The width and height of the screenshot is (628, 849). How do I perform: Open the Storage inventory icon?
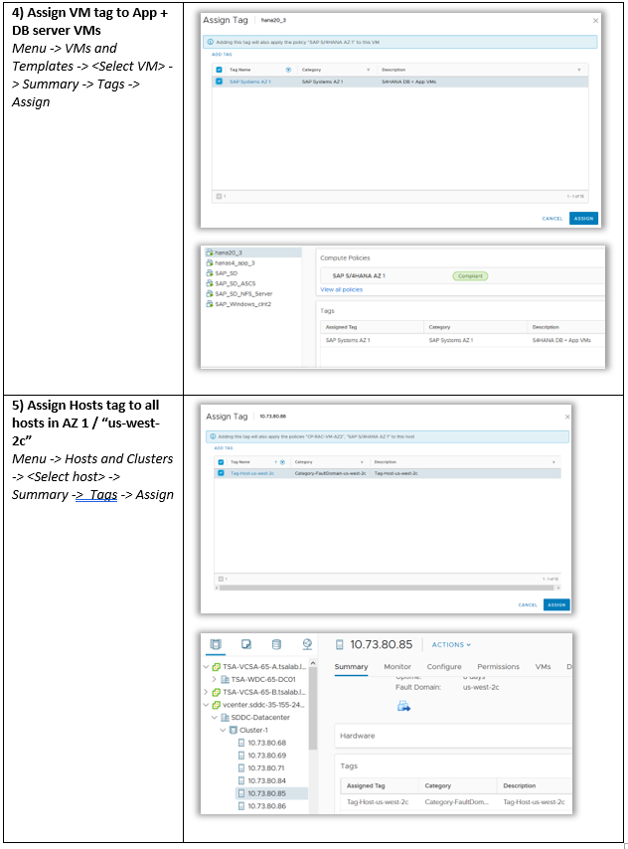(276, 644)
